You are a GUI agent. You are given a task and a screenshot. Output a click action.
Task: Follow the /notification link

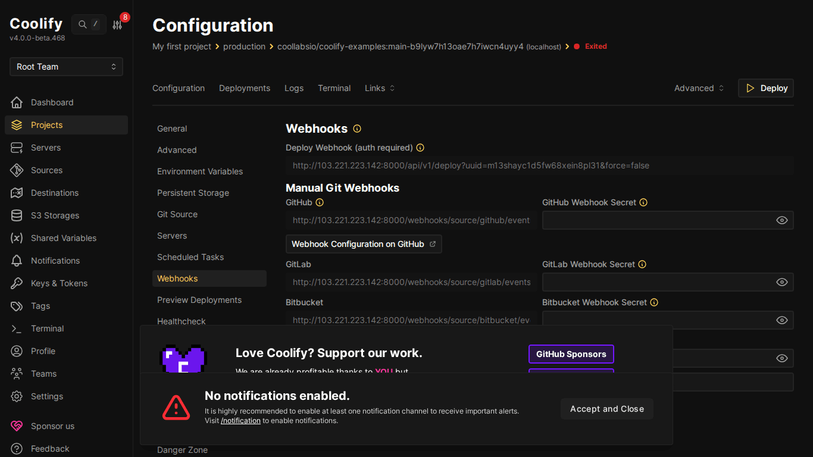240,421
